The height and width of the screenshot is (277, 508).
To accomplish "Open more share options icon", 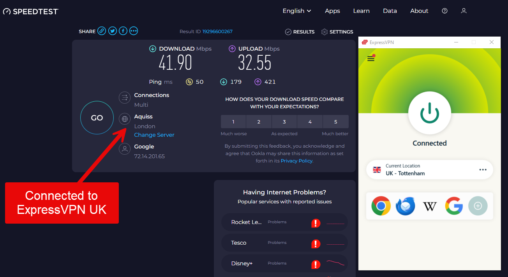I will click(134, 31).
